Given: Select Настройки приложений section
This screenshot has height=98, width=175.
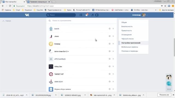Looking at the screenshot, I should pos(134,43).
